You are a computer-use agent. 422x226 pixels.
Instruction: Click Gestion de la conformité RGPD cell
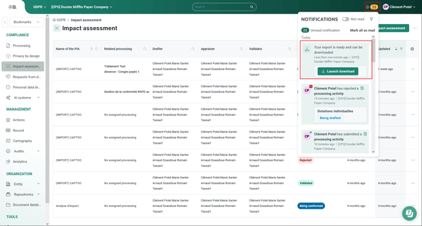click(126, 92)
